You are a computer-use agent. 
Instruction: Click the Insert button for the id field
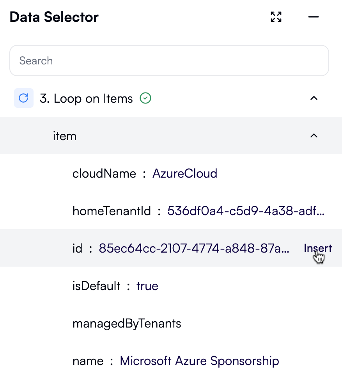click(x=317, y=248)
